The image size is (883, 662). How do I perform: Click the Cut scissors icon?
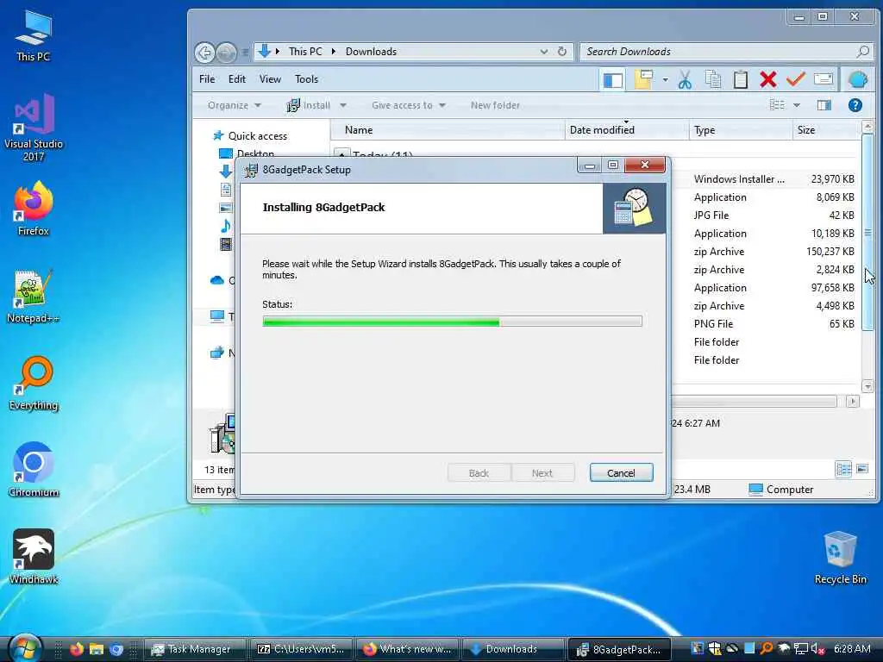pos(685,80)
